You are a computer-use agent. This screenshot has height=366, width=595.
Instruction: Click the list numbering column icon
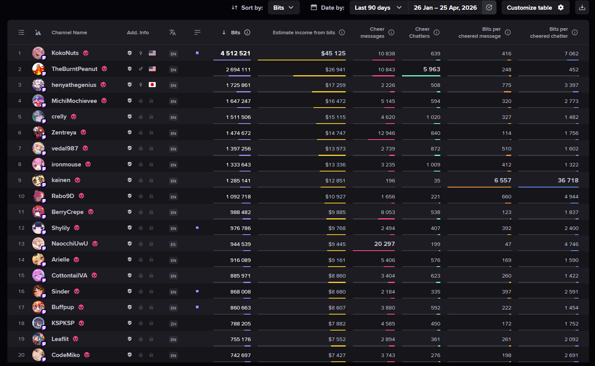click(21, 32)
